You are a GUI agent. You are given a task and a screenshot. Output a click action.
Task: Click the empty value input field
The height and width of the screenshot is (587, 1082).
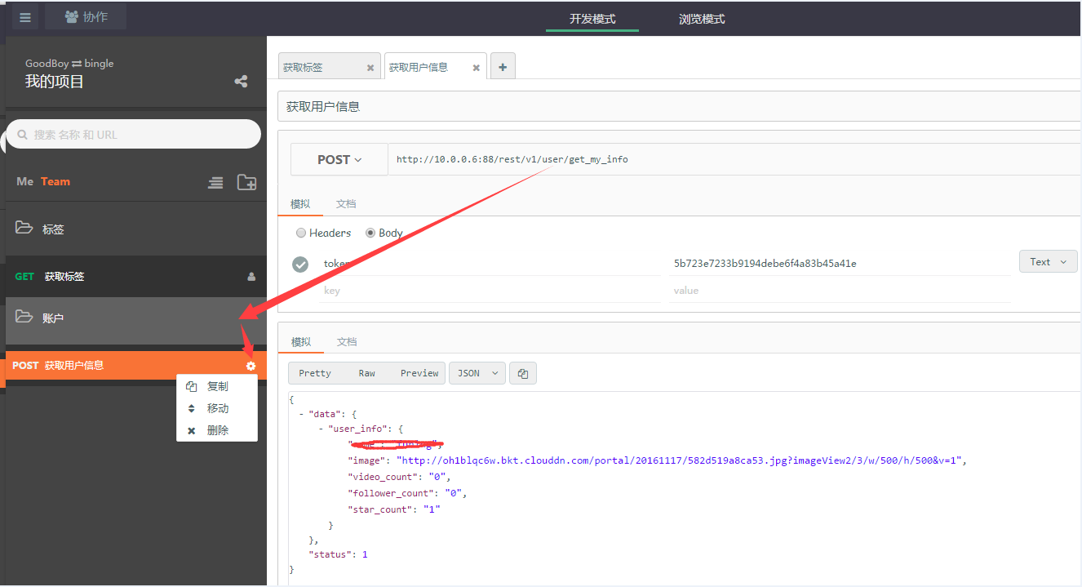tap(840, 290)
